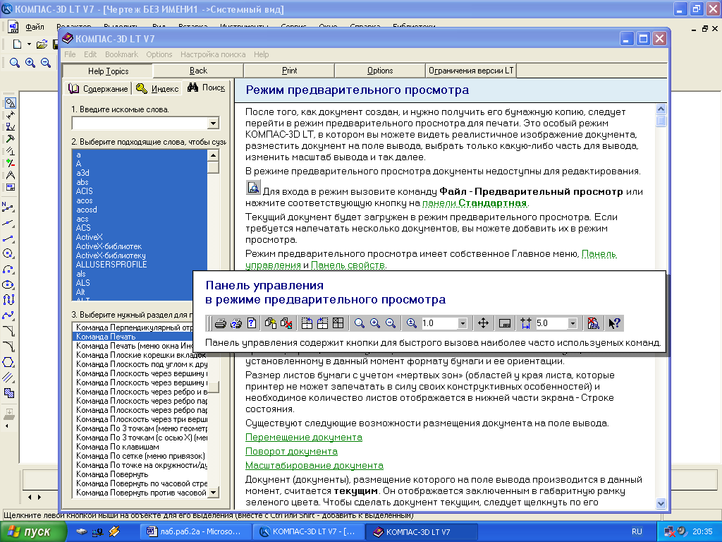Select 'Команда Плоские корешки вкладок' topic
This screenshot has height=542, width=722.
pos(140,356)
